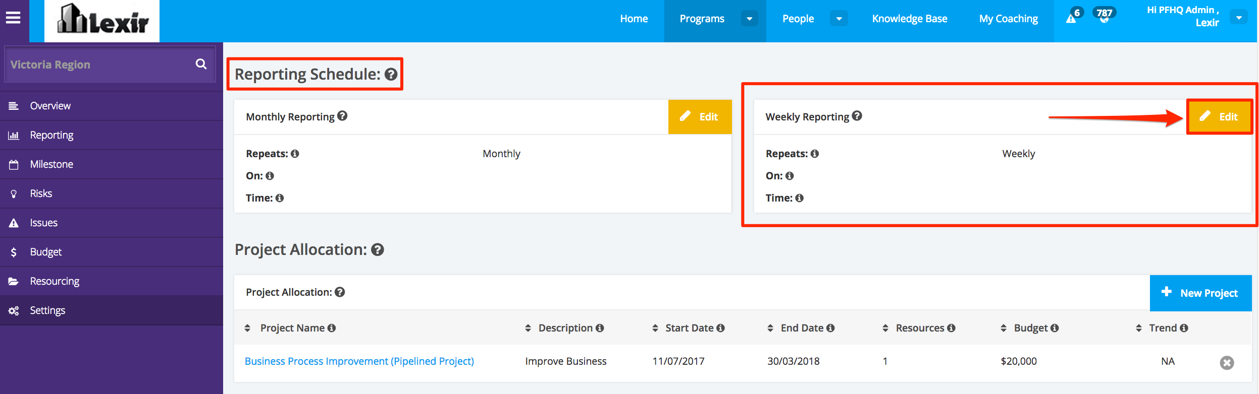Click the alert triangle notification icon
This screenshot has height=394, width=1259.
click(1071, 19)
